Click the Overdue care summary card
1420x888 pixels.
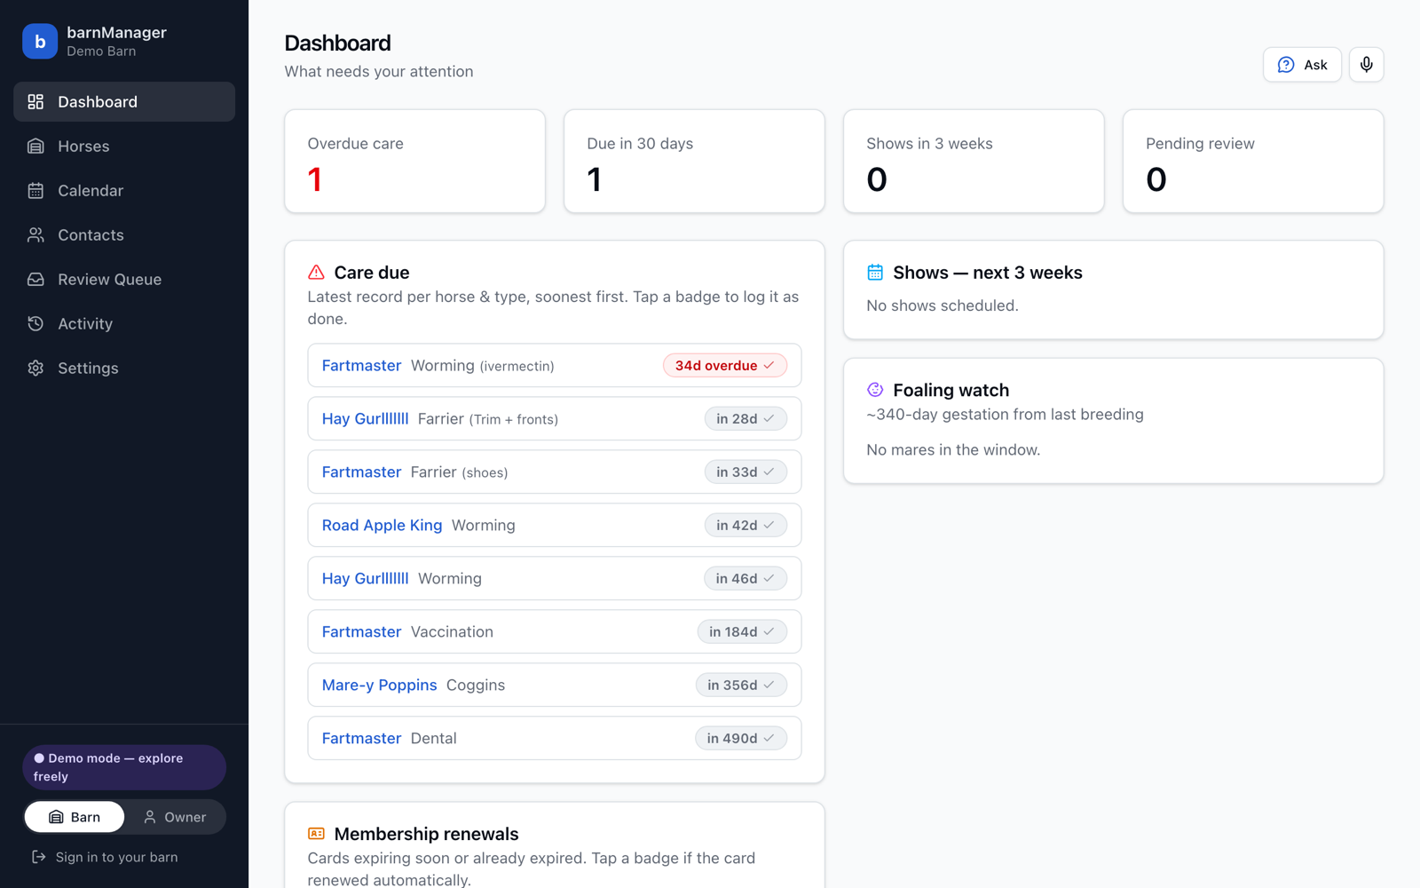[x=414, y=162]
